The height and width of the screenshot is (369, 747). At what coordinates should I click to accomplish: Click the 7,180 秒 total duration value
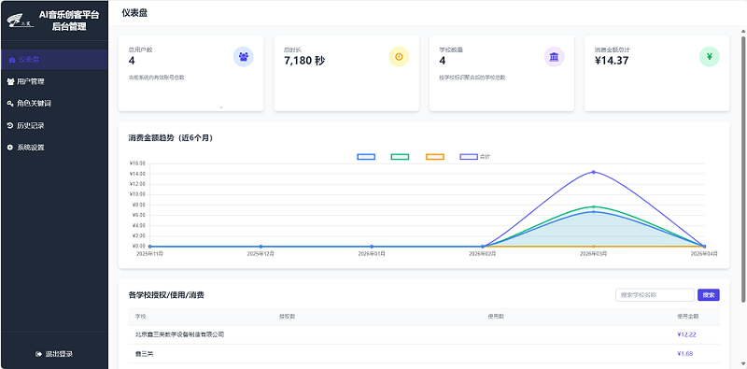[304, 61]
